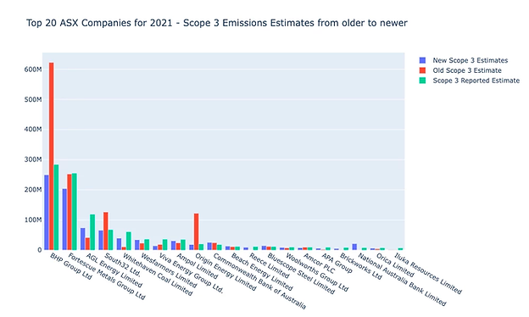The image size is (529, 317).
Task: Select National Australia Bank blue bar
Action: coord(354,247)
